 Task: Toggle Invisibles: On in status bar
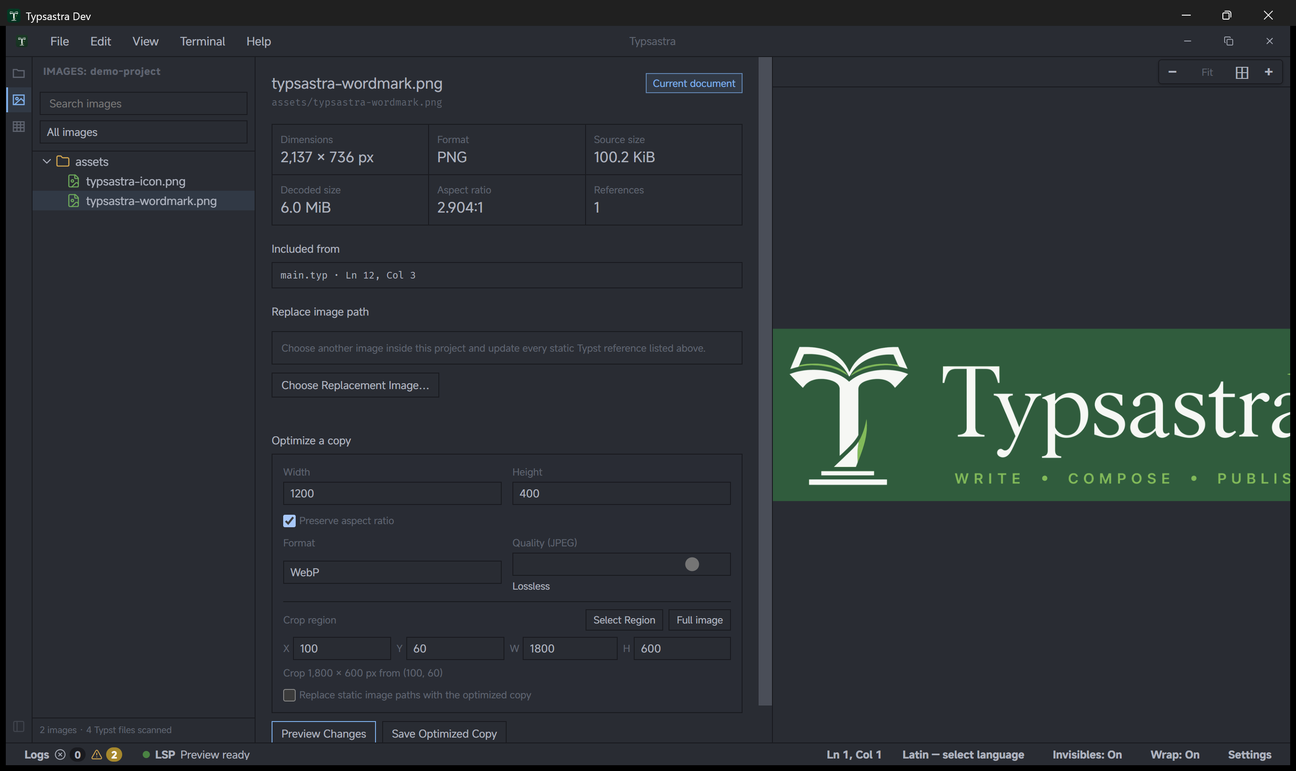click(x=1087, y=755)
